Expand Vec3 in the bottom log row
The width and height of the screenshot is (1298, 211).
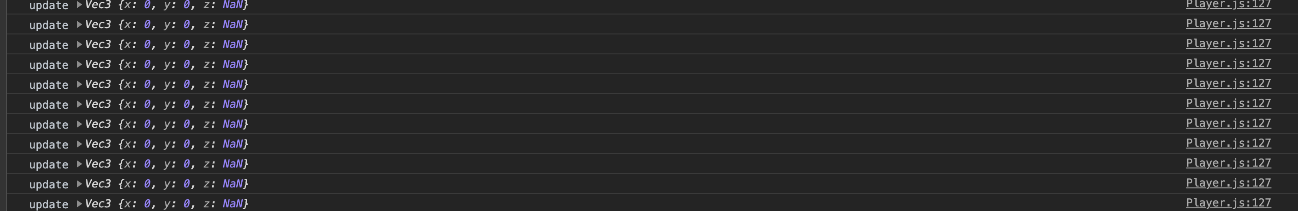79,203
